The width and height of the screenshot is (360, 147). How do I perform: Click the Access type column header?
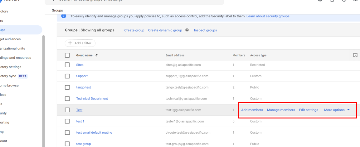coord(258,55)
